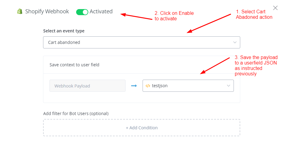Click the Shopify Webhook title text
Viewport: 283px width, 142px height.
[47, 12]
